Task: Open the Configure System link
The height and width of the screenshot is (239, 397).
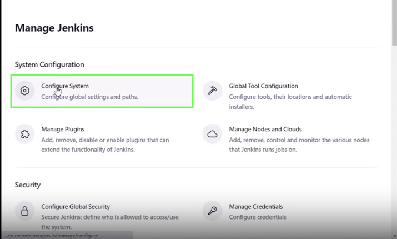Action: click(64, 86)
